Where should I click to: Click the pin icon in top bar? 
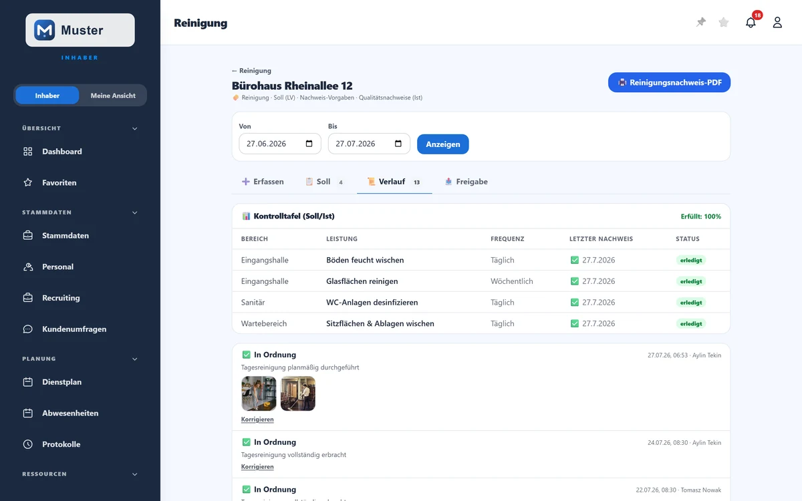701,22
